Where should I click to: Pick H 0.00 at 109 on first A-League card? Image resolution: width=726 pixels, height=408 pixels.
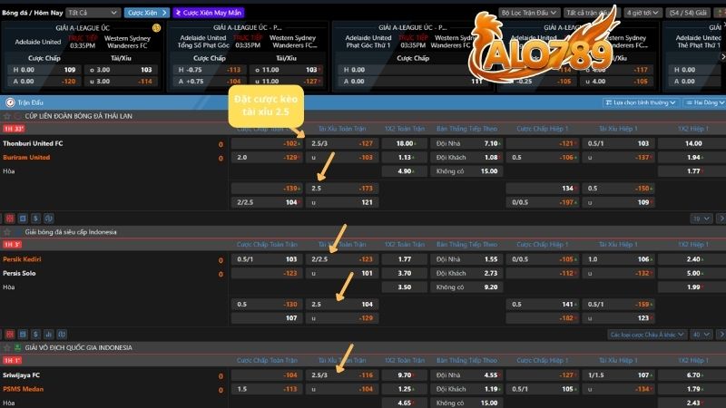[x=44, y=70]
